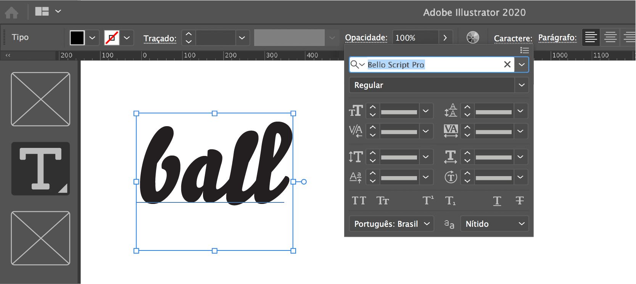The image size is (636, 284).
Task: Click the Recolor Artwork wheel icon
Action: [473, 37]
